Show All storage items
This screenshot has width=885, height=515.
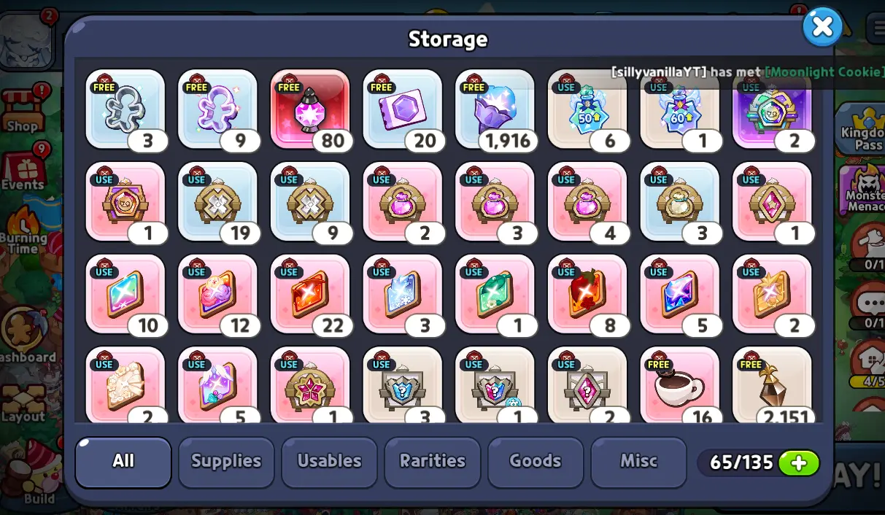tap(123, 462)
